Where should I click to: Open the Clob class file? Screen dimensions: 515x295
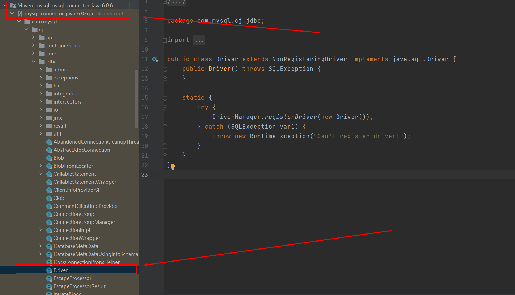click(x=59, y=198)
